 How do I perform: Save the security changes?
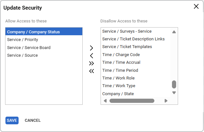tap(12, 120)
